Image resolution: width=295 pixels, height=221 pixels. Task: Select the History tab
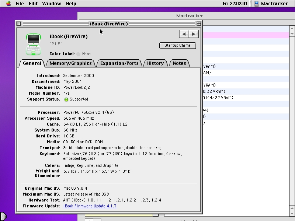click(155, 63)
